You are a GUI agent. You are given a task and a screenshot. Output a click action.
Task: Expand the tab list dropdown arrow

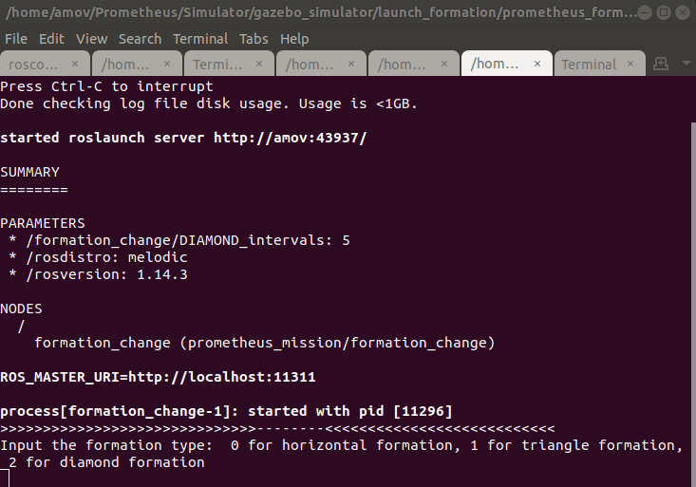tap(686, 63)
